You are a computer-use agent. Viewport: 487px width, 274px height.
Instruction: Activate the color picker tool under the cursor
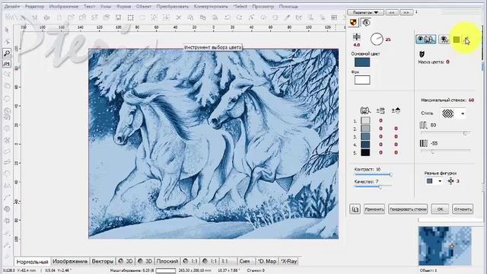click(x=466, y=40)
